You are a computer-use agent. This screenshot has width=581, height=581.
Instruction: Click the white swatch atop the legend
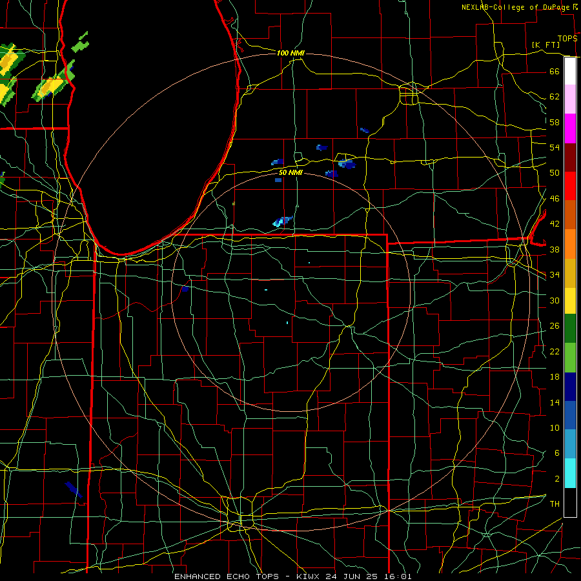click(570, 71)
